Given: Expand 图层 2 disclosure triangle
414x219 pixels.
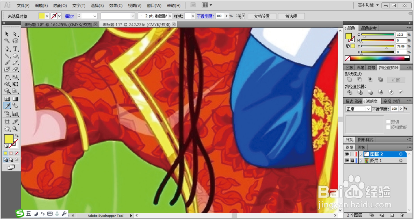Looking at the screenshot, I should click(x=360, y=154).
